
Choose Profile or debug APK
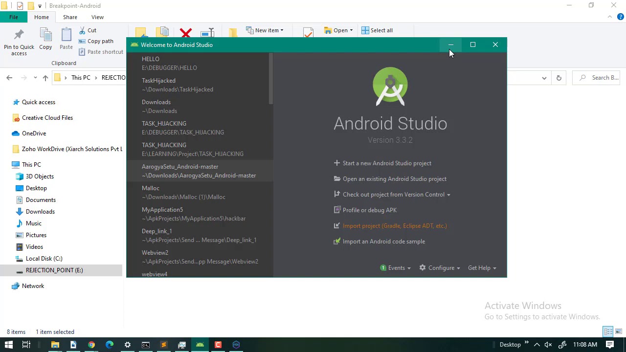coord(365,210)
